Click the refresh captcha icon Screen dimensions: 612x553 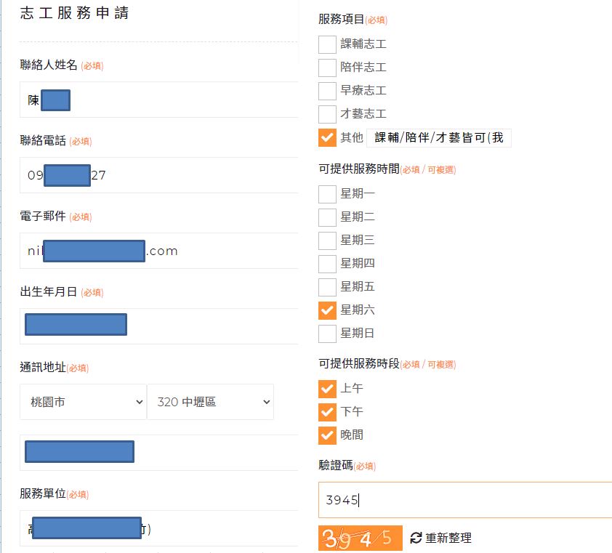coord(414,538)
